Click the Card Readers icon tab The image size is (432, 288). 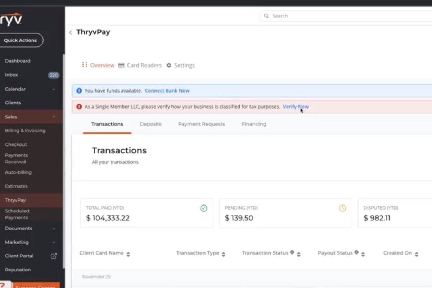pos(121,66)
